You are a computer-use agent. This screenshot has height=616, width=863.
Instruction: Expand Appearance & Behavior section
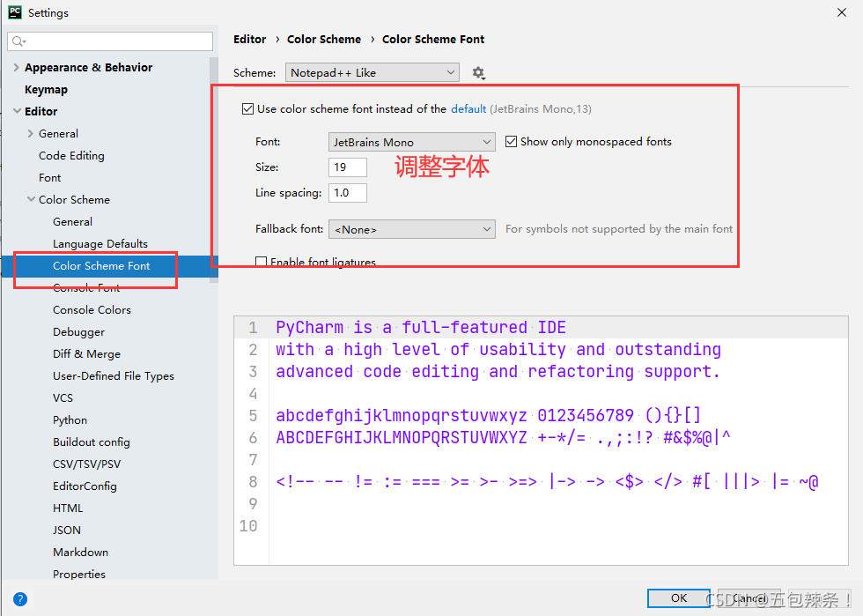16,67
